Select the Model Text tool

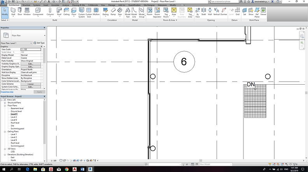tap(128, 13)
